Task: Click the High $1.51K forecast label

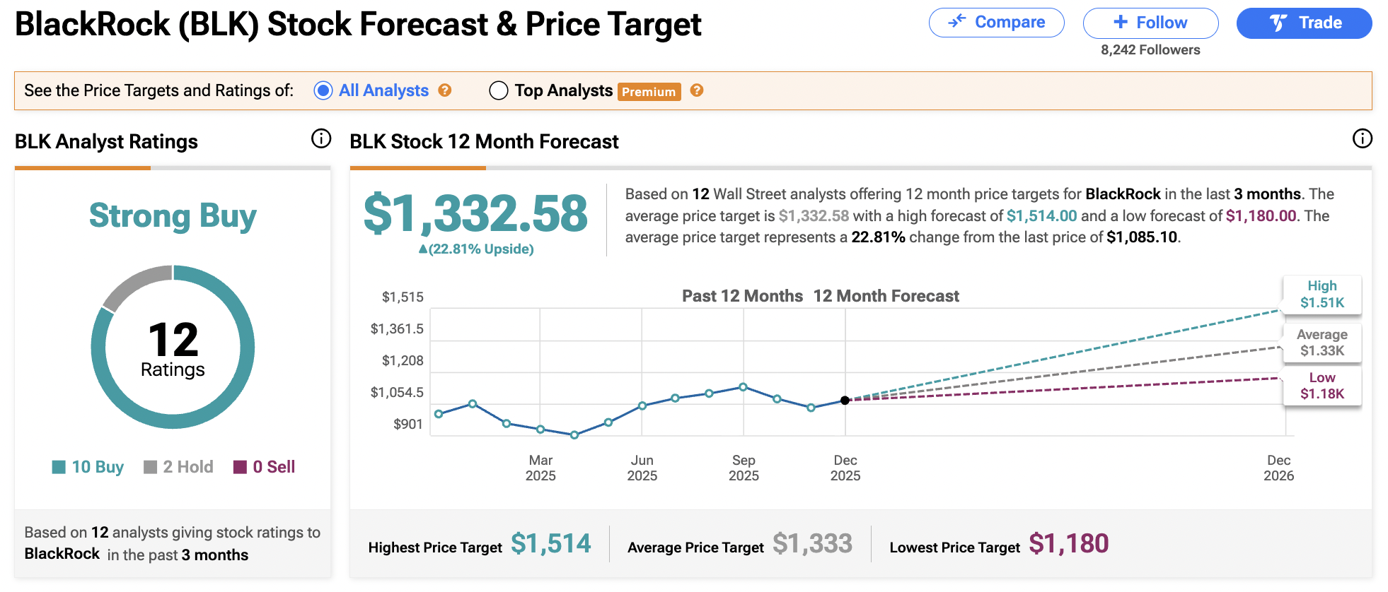Action: pos(1322,294)
